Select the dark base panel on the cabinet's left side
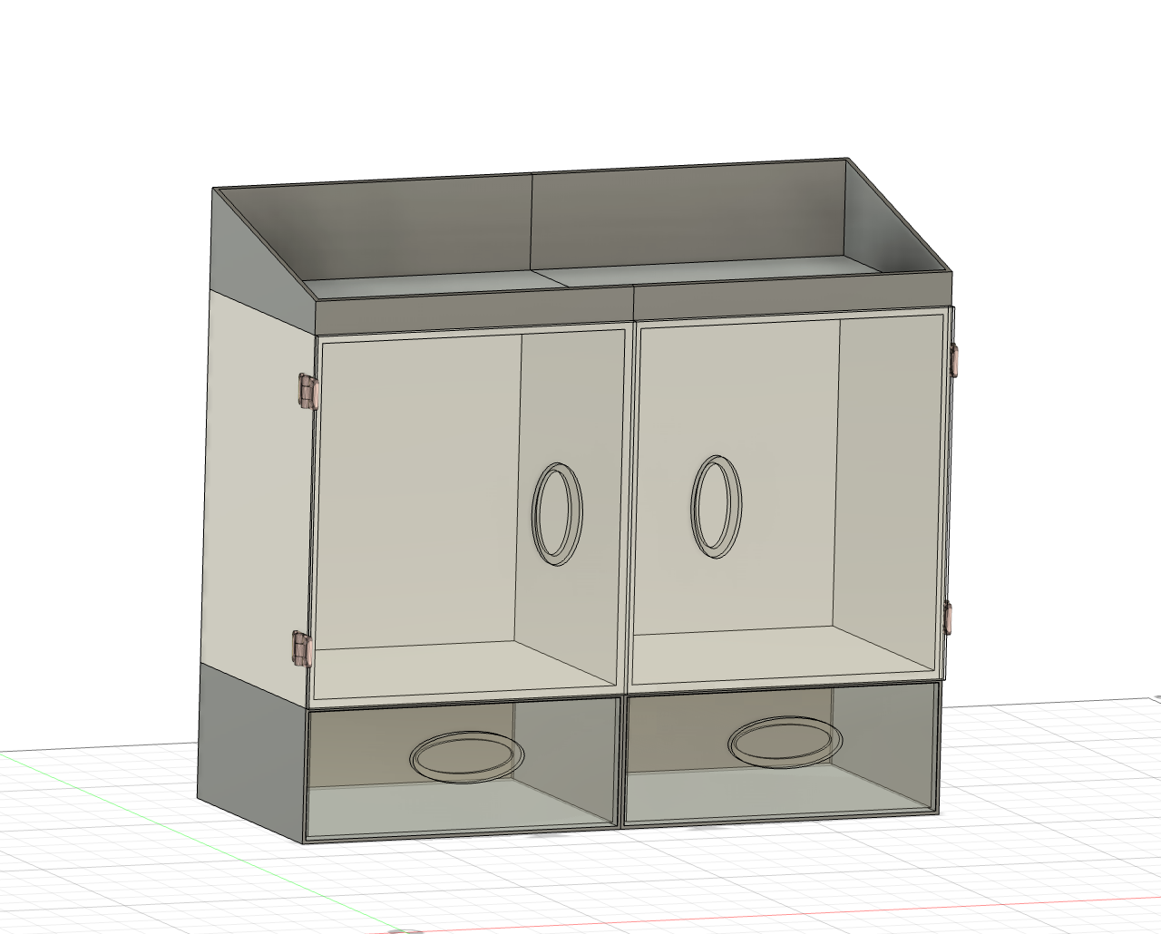Viewport: 1161px width, 934px height. pos(251,753)
